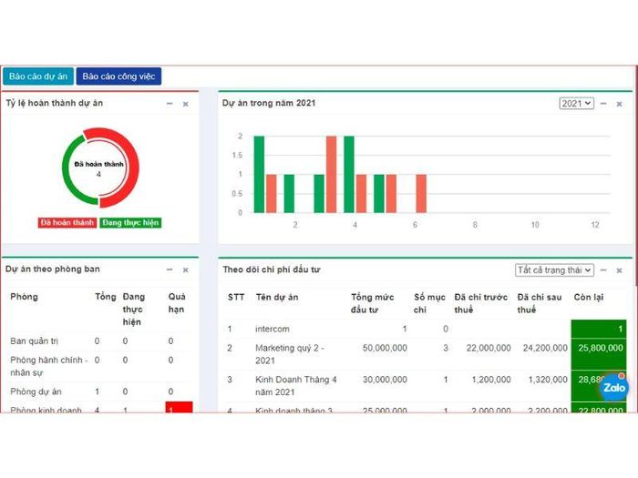Screen dimensions: 638x478
Task: Open the Zalo chat bubble
Action: [x=614, y=387]
